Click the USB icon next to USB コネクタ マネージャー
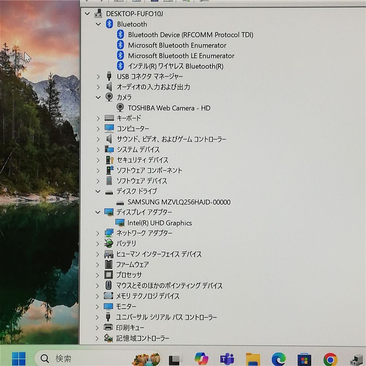366x366 pixels. [x=108, y=76]
